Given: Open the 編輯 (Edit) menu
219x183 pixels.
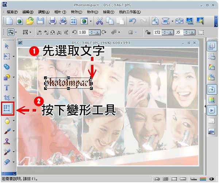Looking at the screenshot, I should click(x=28, y=12).
